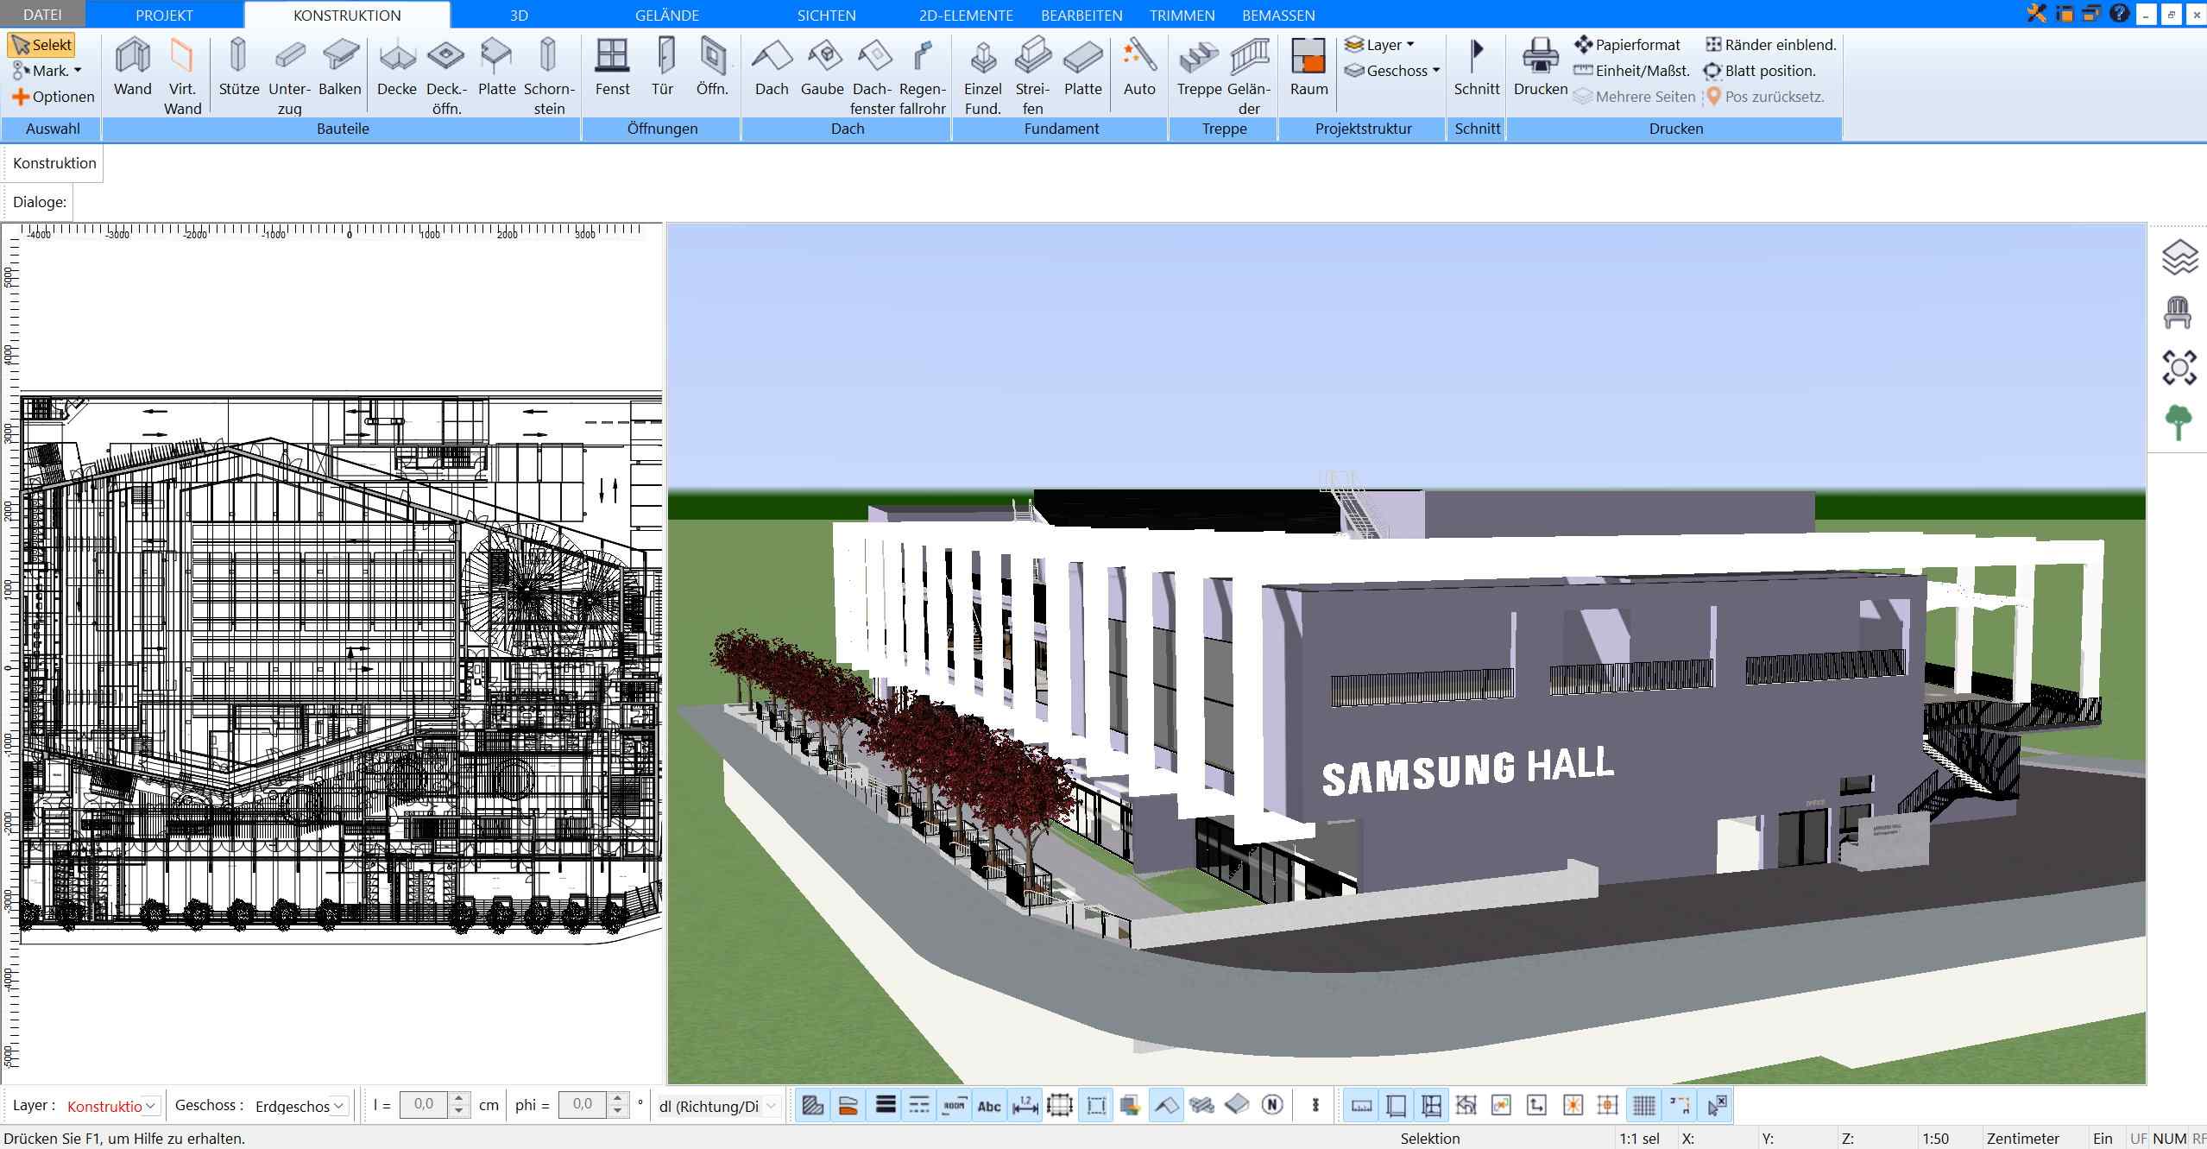The width and height of the screenshot is (2207, 1149).
Task: Toggle the grid display button
Action: (1644, 1105)
